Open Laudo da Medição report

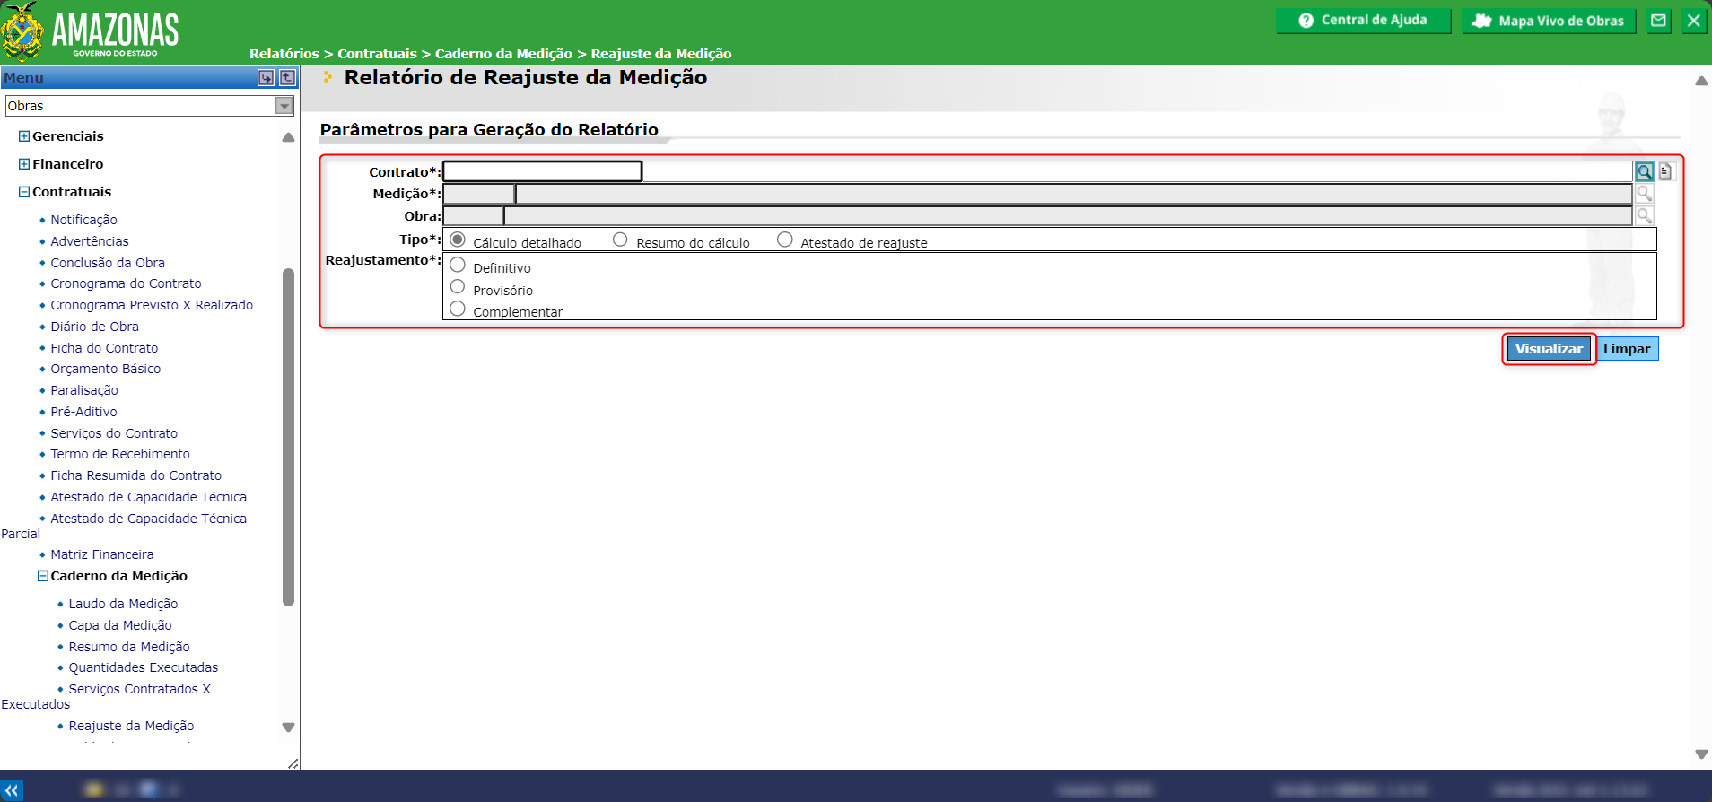coord(123,604)
